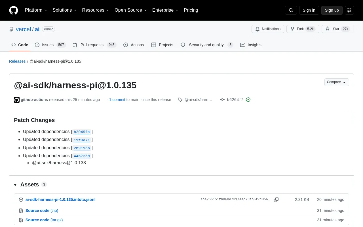Open commit 446725d link

coord(82,156)
